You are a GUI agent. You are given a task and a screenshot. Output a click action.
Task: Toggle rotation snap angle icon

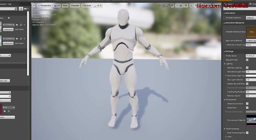tap(191, 5)
